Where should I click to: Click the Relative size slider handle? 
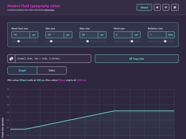click(165, 41)
